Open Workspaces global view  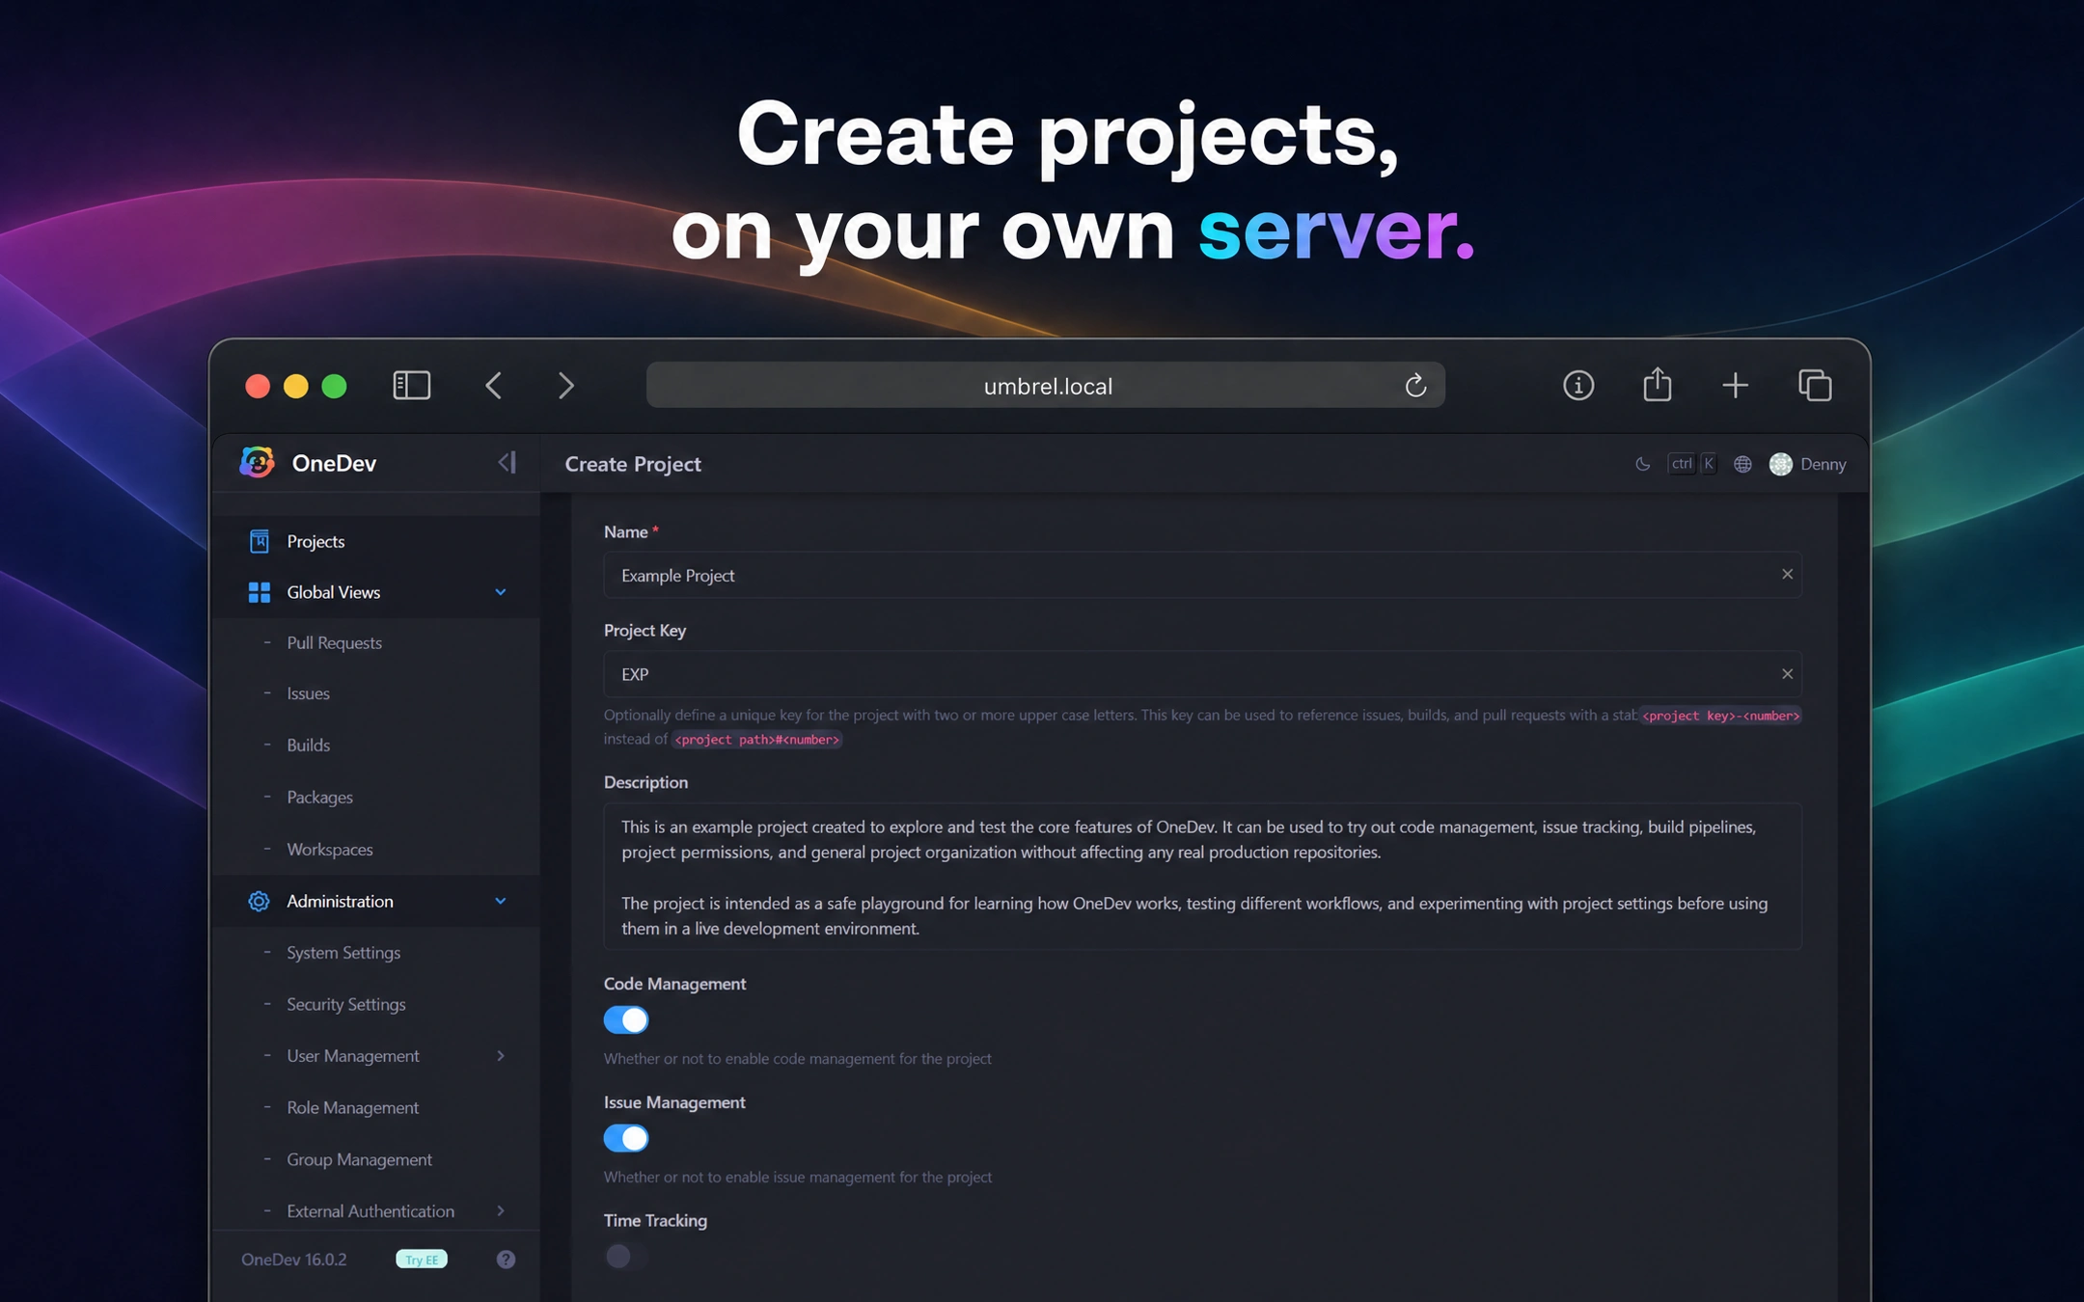coord(329,850)
